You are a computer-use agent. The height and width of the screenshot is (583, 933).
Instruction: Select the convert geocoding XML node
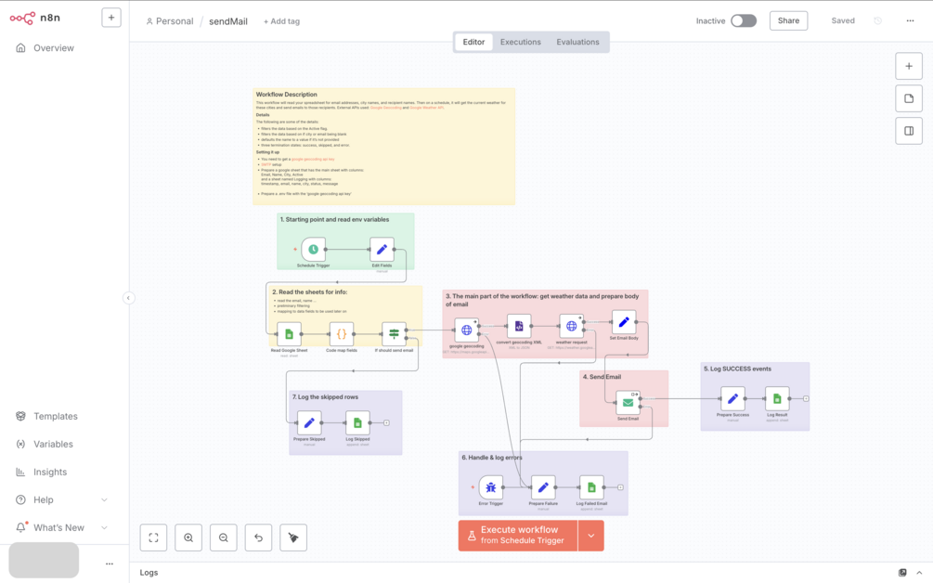519,326
